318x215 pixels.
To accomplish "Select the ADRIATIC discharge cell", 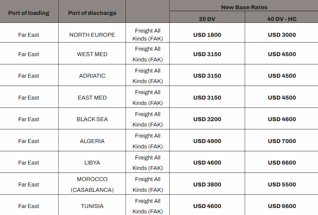I will (92, 76).
